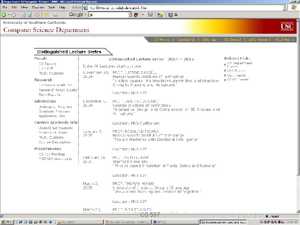Open Research Areas & Labs link
Viewport: 300px width, 225px height.
point(58,90)
